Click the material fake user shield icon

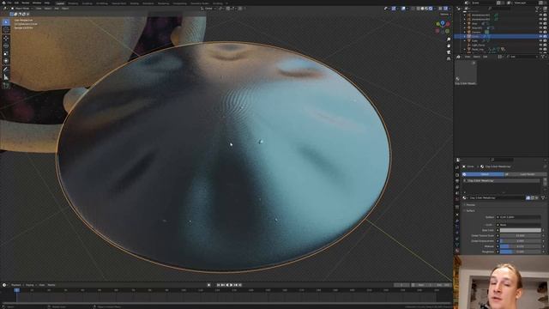tap(528, 198)
